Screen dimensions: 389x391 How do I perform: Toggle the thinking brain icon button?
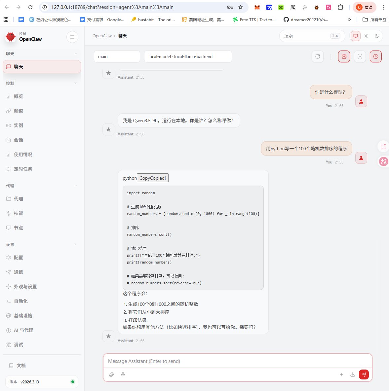344,56
